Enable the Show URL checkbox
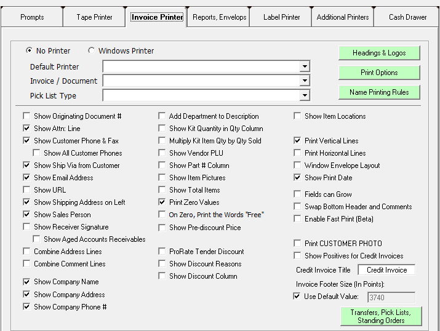This screenshot has height=331, width=440. click(26, 190)
